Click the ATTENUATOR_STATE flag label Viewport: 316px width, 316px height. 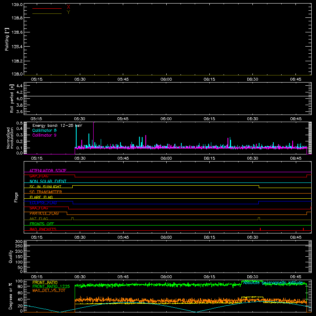pos(48,171)
